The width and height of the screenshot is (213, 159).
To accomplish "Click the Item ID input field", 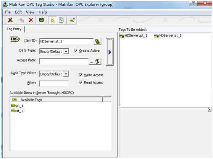I will pyautogui.click(x=66, y=41).
